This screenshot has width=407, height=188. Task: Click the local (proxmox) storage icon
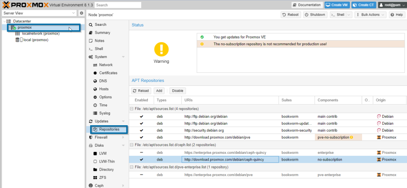click(x=19, y=40)
